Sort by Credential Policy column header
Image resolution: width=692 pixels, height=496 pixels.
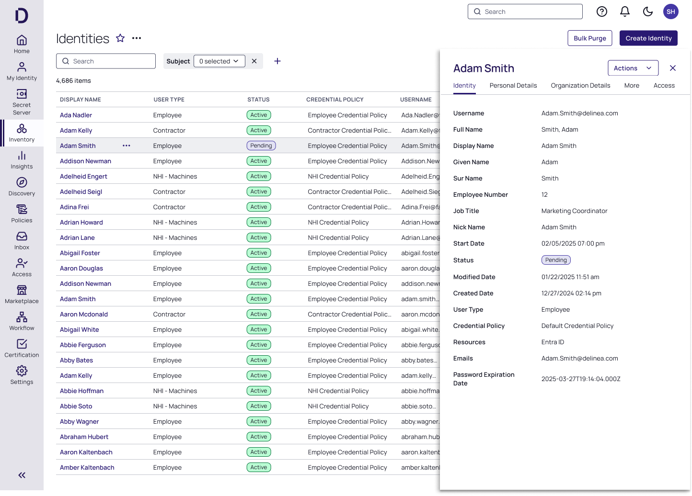335,100
